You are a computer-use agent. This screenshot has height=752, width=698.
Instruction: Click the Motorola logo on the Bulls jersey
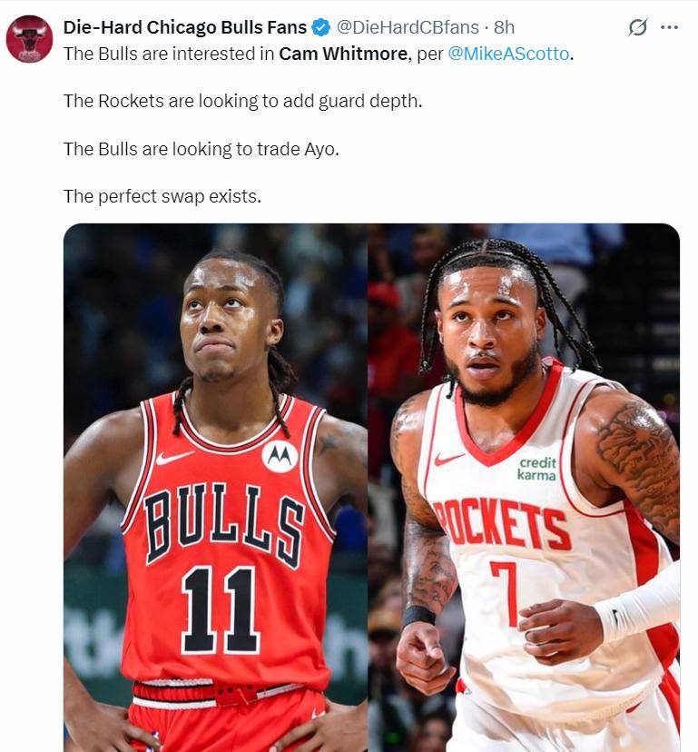[280, 456]
